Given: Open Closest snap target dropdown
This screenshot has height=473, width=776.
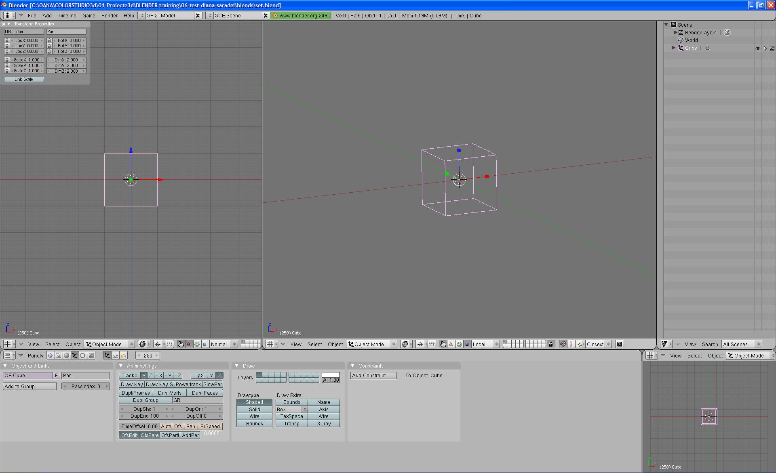Looking at the screenshot, I should tap(599, 344).
